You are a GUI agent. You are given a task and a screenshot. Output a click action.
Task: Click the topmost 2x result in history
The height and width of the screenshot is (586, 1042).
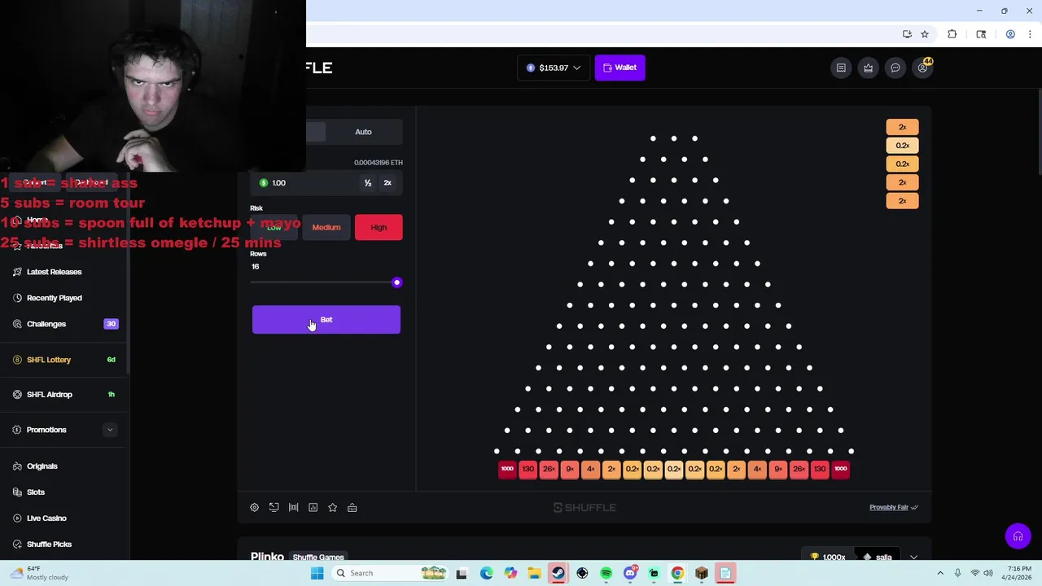(x=902, y=127)
